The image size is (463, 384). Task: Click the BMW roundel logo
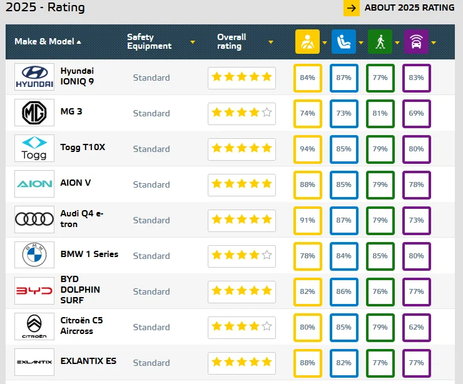click(34, 255)
